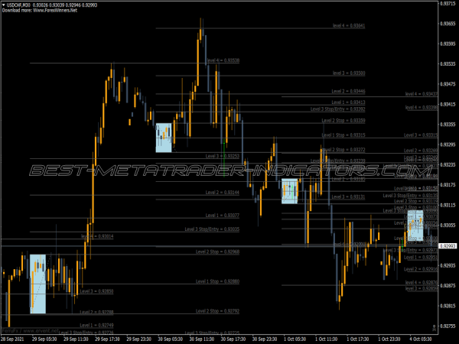Viewport: 459px width, 344px height.
Task: Click the light blue session box on 30 Sep
Action: (x=164, y=138)
